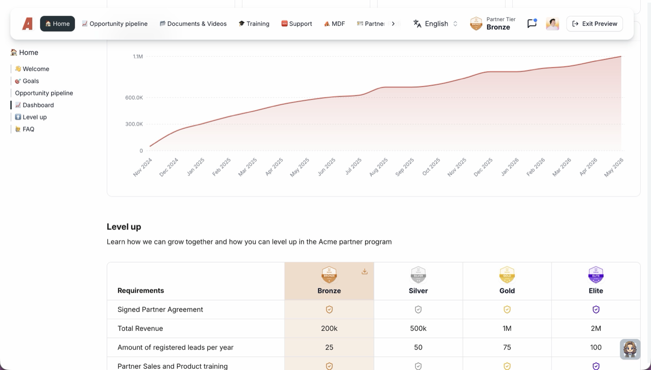Click the 200k Bronze Total Revenue cell
Screen dimensions: 651x370
tap(329, 328)
